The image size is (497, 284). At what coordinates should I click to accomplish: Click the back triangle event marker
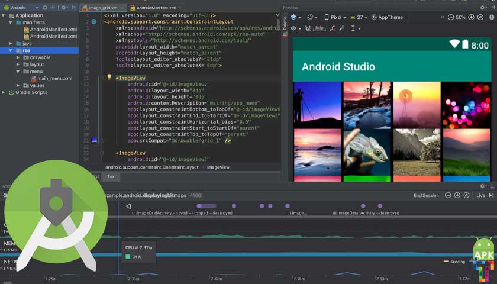point(128,206)
